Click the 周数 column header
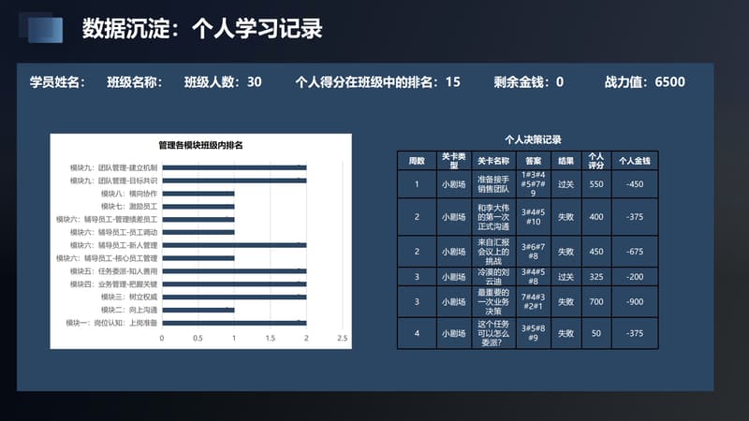Image resolution: width=749 pixels, height=421 pixels. click(x=417, y=161)
